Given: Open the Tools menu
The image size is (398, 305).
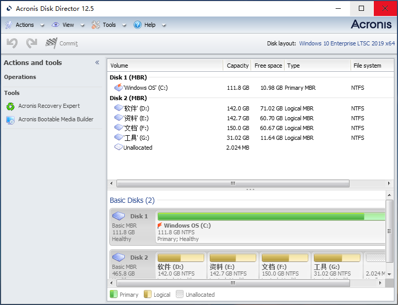Looking at the screenshot, I should 109,25.
